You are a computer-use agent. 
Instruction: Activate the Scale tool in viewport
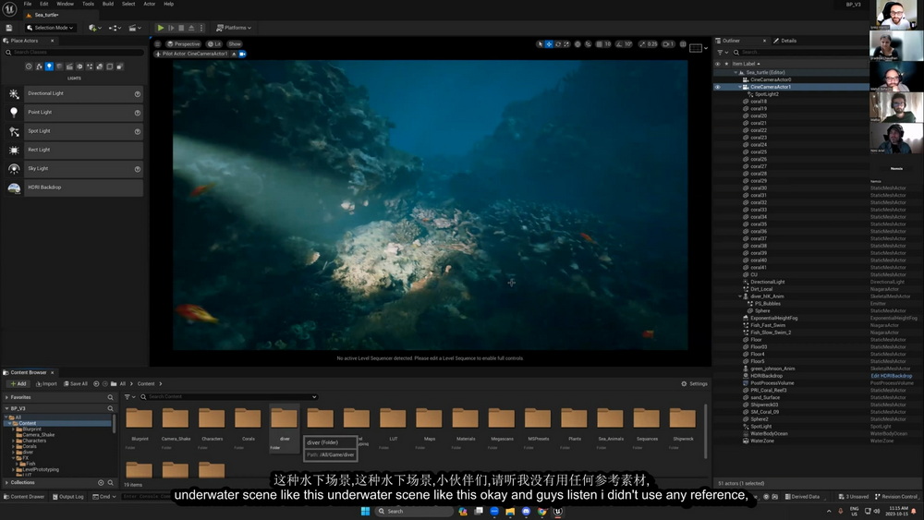566,44
